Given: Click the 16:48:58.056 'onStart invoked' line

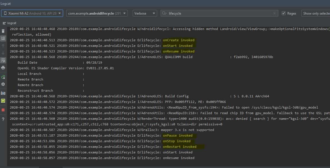Looking at the screenshot, I should (101, 152).
